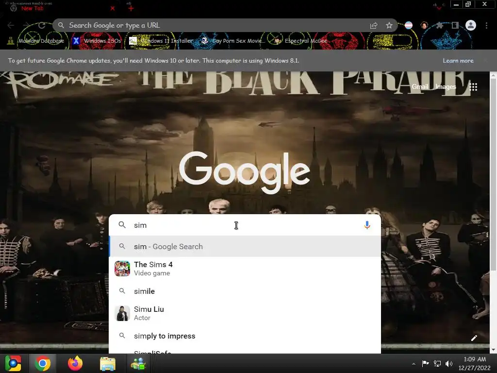Go back with the back arrow

[x=11, y=25]
